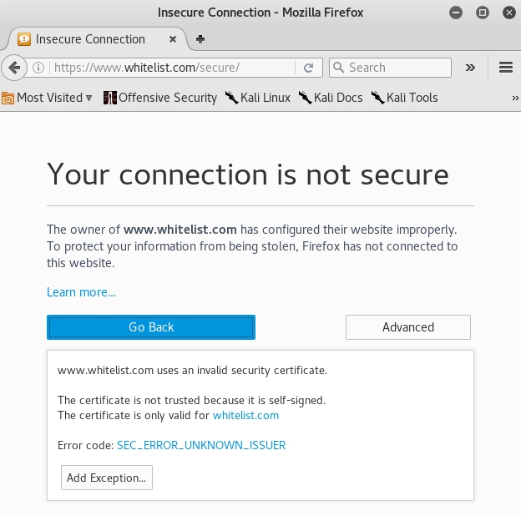
Task: Expand the toolbar overflow chevron
Action: [470, 68]
